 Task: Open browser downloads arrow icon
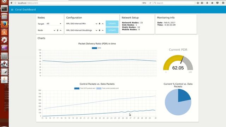pos(207,3)
